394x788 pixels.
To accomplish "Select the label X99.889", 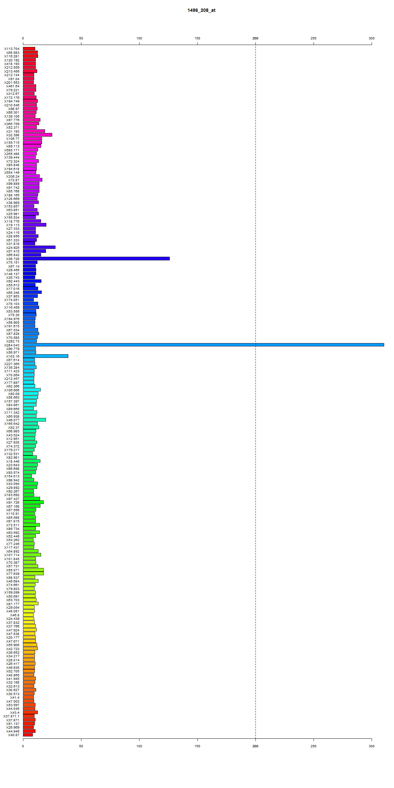I will (x=13, y=184).
